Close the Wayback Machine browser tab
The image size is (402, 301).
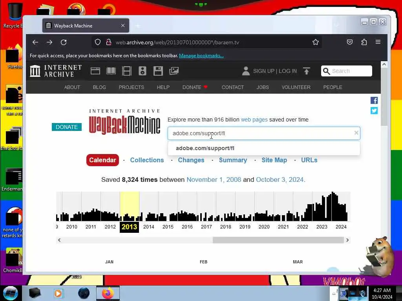click(123, 25)
